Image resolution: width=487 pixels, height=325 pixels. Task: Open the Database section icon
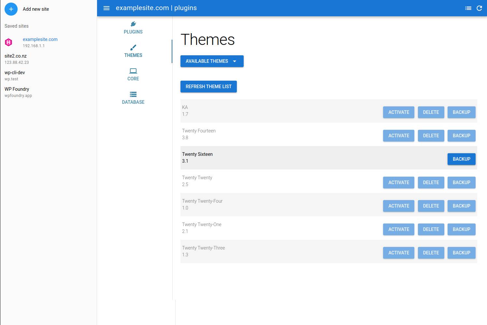point(133,94)
